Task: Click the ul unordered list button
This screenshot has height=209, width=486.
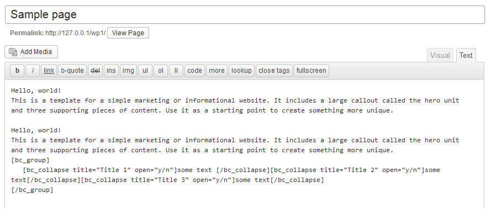Action: click(x=145, y=71)
